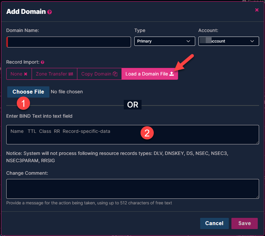This screenshot has width=265, height=236.
Task: Click the Cancel button
Action: 214,223
